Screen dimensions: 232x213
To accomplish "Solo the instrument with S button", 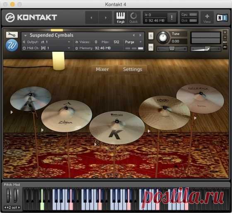I will click(x=151, y=36).
